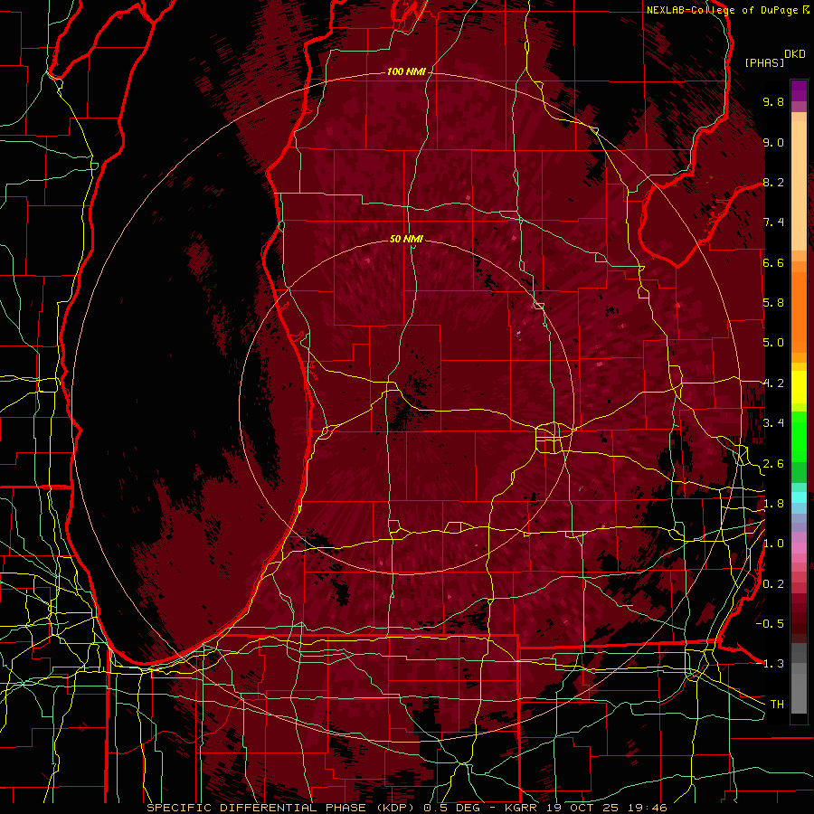The height and width of the screenshot is (814, 814).
Task: Click the 9.8 legend value
Action: [x=773, y=101]
